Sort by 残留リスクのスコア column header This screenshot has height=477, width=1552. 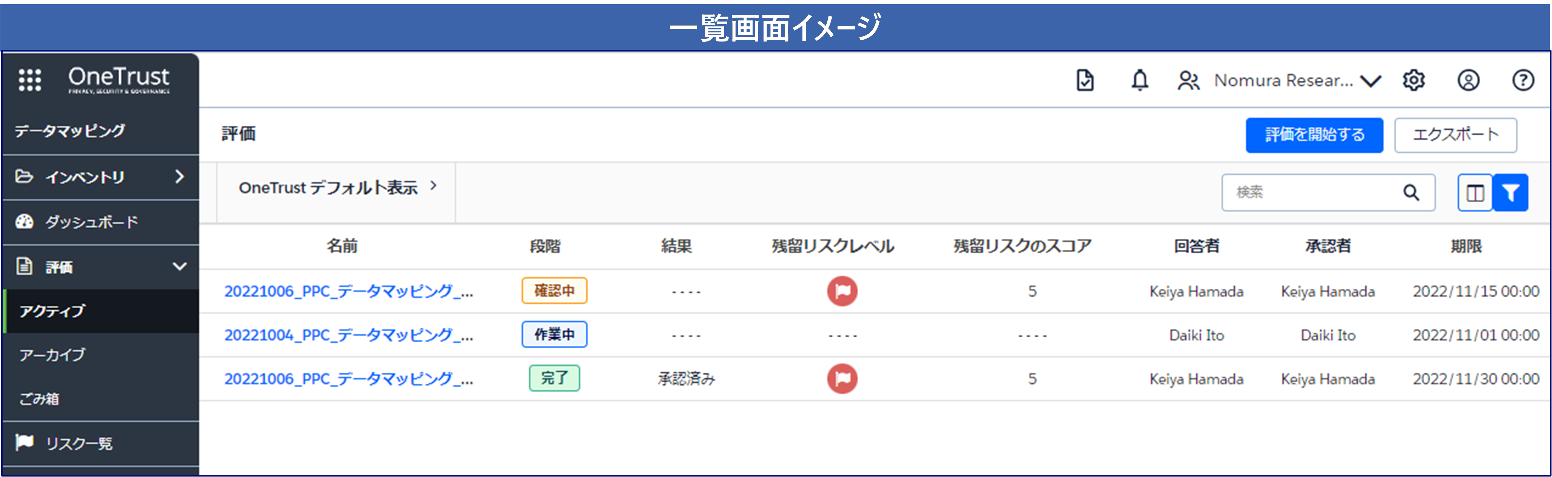[x=1023, y=246]
